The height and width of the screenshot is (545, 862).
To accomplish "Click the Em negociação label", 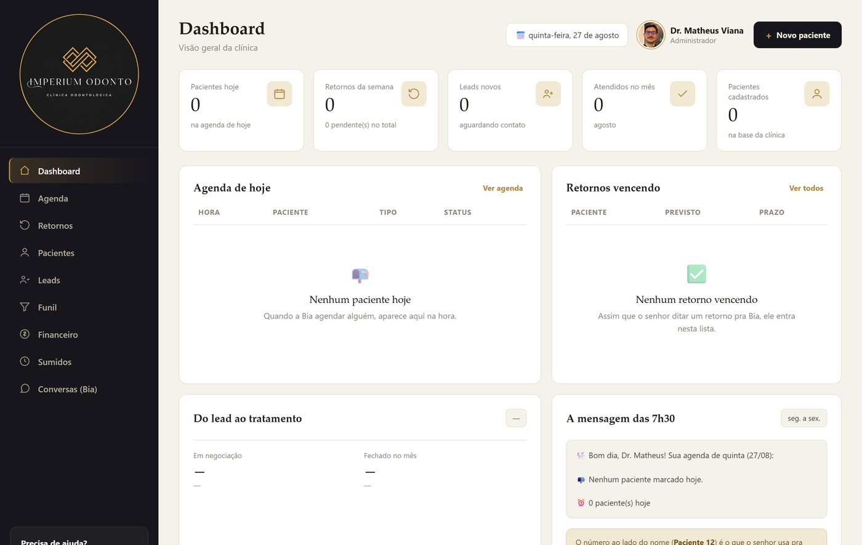I will tap(217, 456).
